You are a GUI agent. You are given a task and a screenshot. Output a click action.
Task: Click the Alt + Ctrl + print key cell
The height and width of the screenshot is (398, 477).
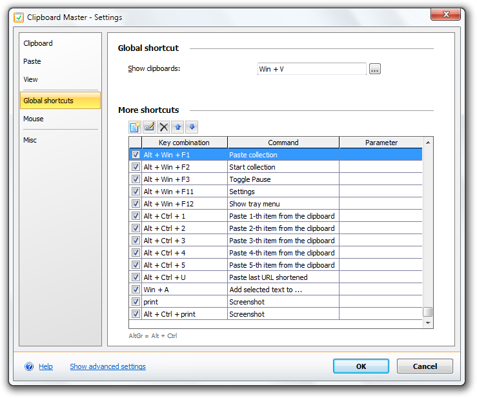click(x=185, y=314)
